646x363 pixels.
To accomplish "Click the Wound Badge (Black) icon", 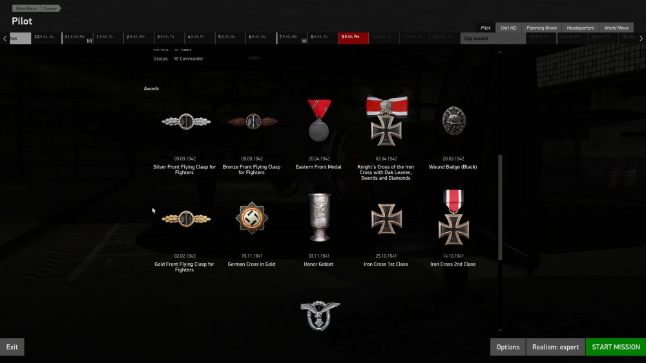I will coord(453,121).
